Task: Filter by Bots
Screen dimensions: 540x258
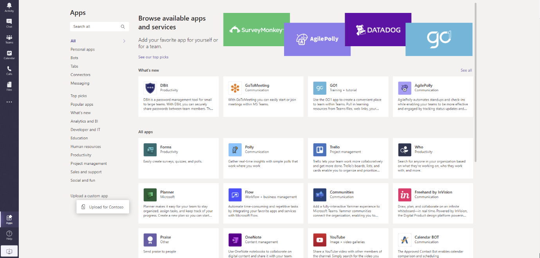Action: click(x=74, y=58)
